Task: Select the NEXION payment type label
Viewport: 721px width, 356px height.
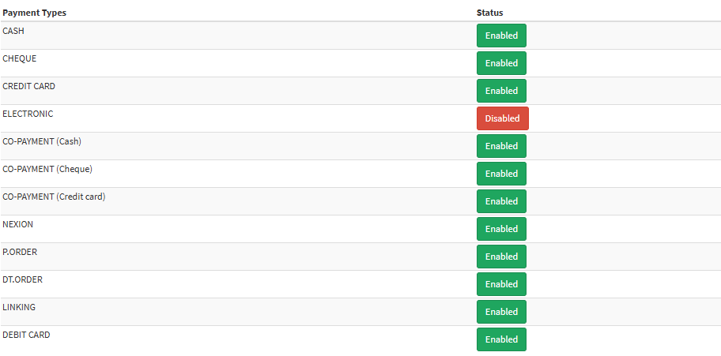Action: click(x=18, y=224)
